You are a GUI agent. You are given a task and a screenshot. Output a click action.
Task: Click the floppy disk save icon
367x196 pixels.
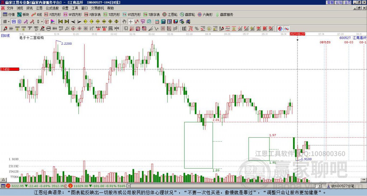[176, 22]
